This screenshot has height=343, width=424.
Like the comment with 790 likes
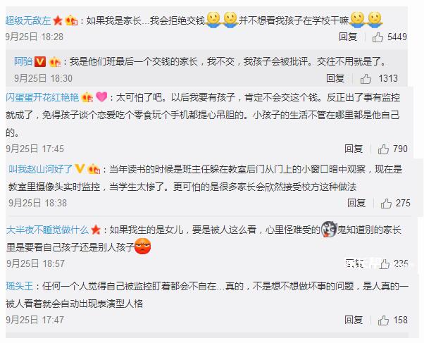(383, 149)
